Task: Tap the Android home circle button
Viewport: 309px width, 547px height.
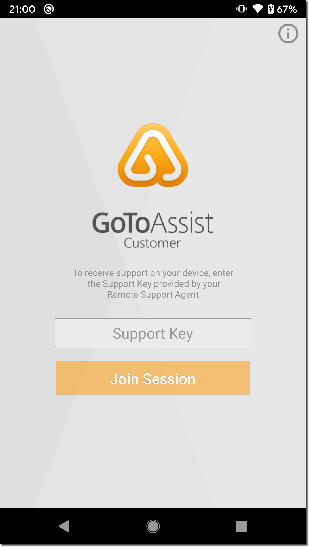Action: (153, 526)
